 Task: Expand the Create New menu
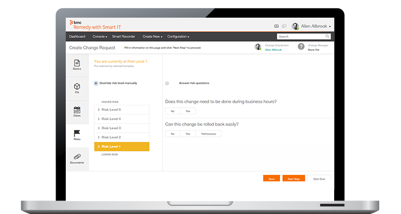tap(151, 36)
